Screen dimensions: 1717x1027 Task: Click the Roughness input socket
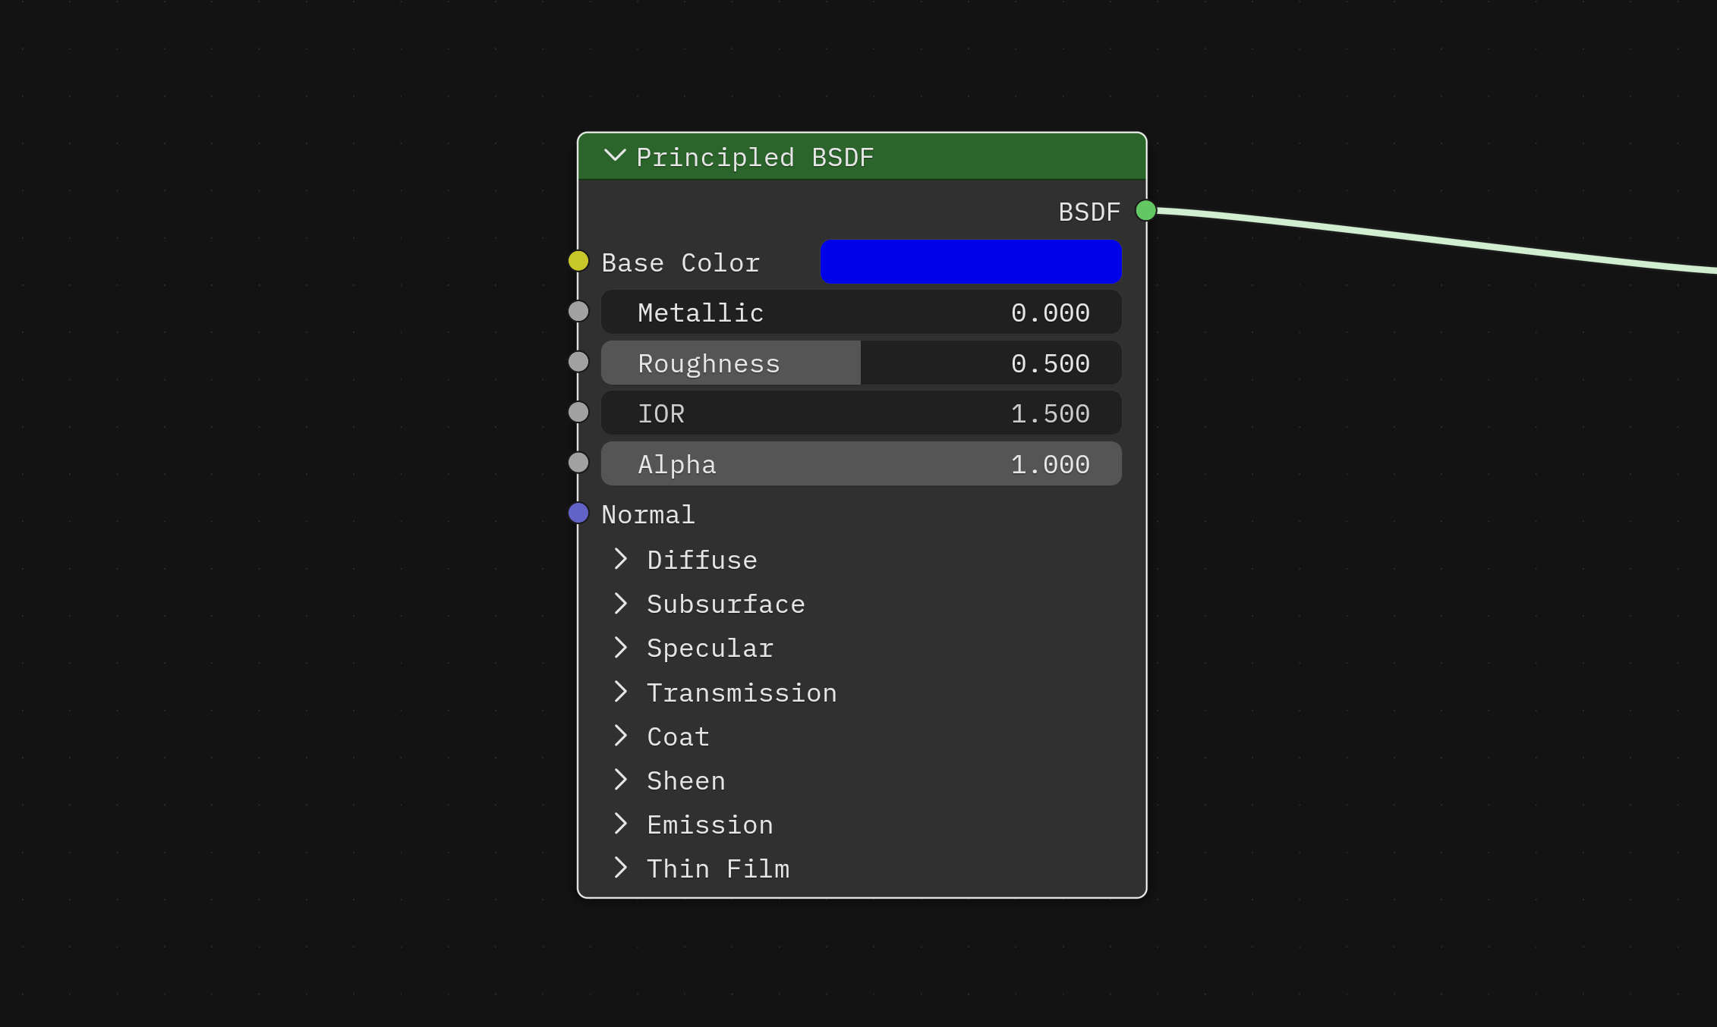[x=578, y=362]
